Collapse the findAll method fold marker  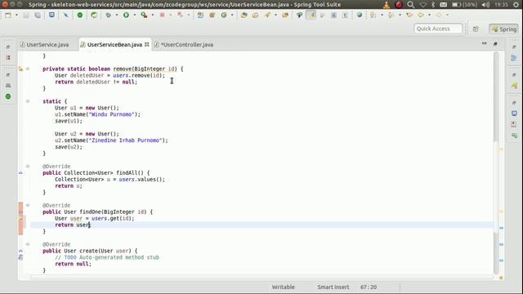[28, 166]
